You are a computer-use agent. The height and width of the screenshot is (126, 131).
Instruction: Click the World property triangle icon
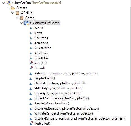(x=31, y=28)
